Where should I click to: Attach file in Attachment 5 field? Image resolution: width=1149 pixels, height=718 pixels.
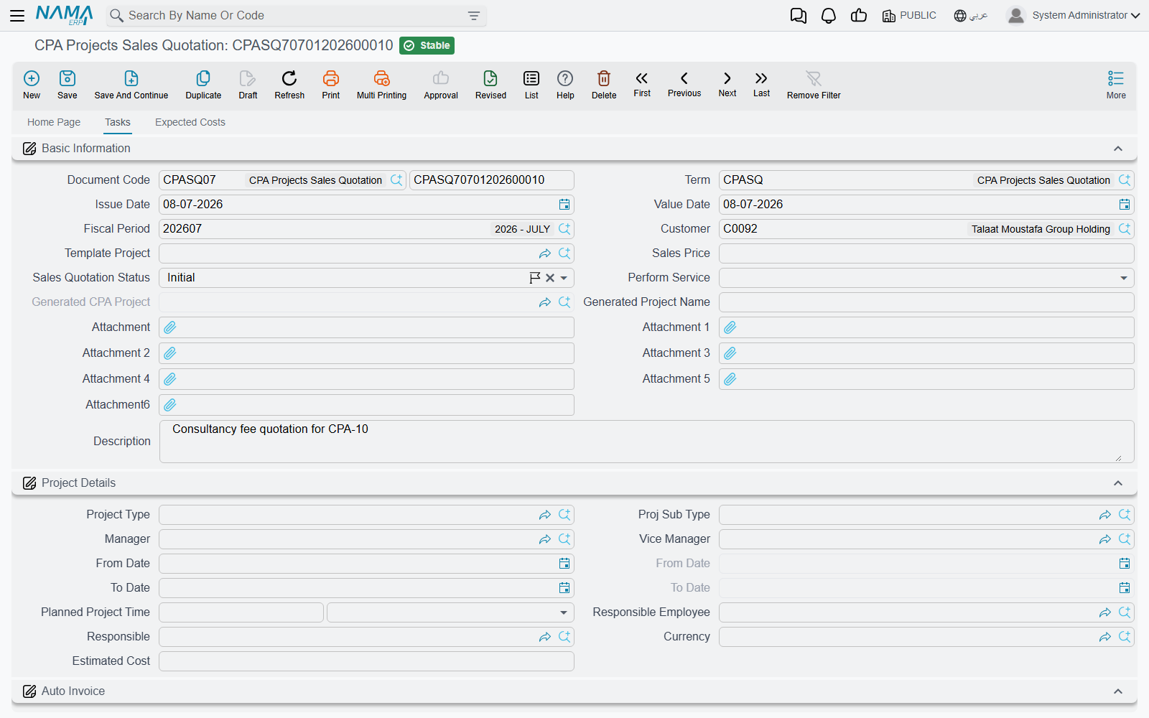click(730, 379)
